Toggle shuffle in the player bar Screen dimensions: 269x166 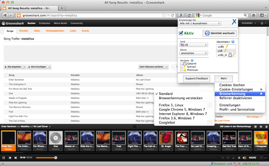pyautogui.click(x=223, y=158)
